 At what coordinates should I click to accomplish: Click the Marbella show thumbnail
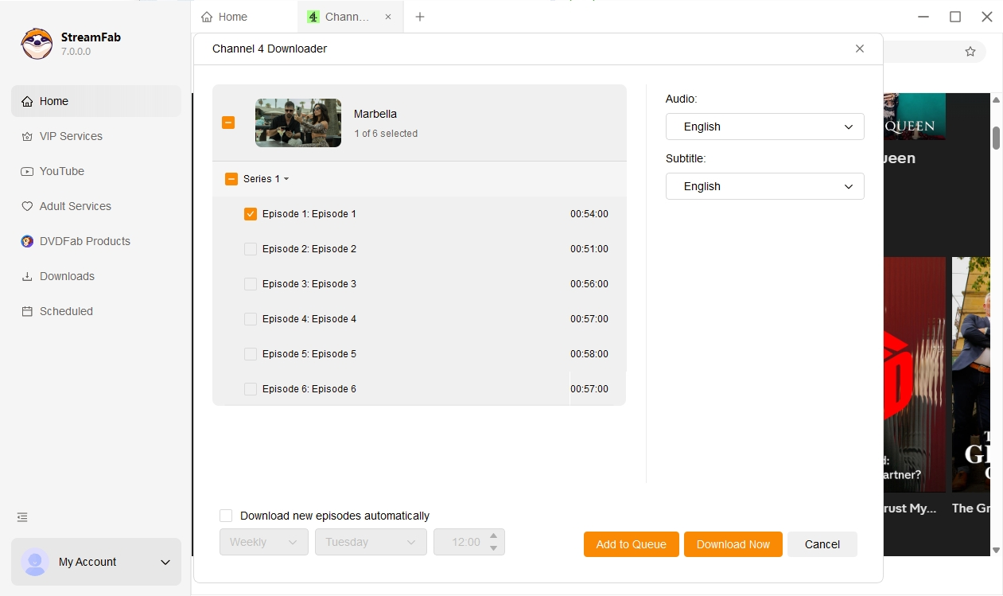[298, 123]
